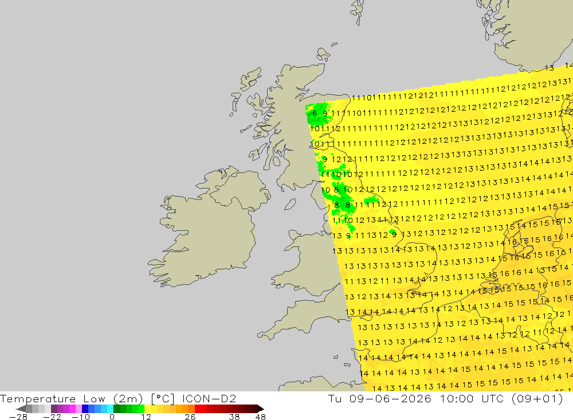The height and width of the screenshot is (420, 573).
Task: Pick the cyan swatch left of the 0 mark
Action: tap(111, 409)
